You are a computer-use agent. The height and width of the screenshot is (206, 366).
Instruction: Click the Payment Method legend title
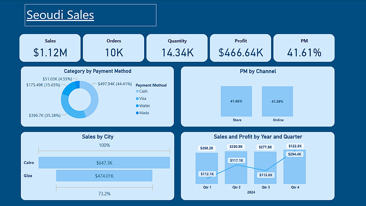click(151, 85)
